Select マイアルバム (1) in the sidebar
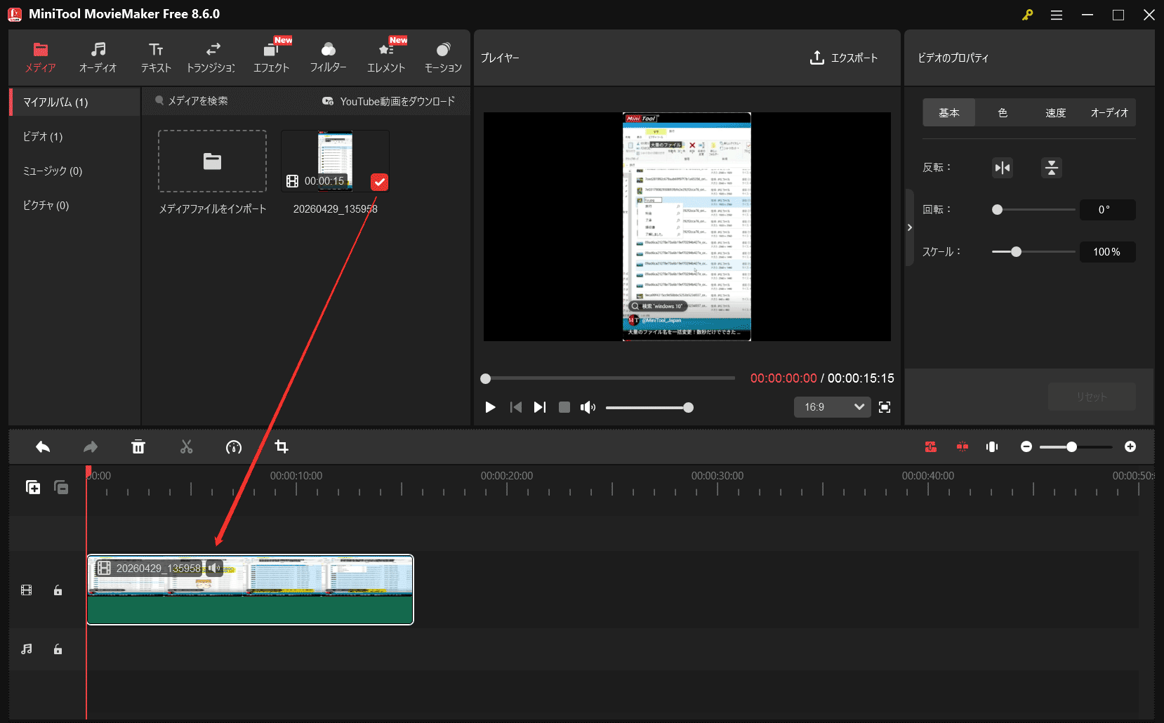1164x723 pixels. click(74, 102)
